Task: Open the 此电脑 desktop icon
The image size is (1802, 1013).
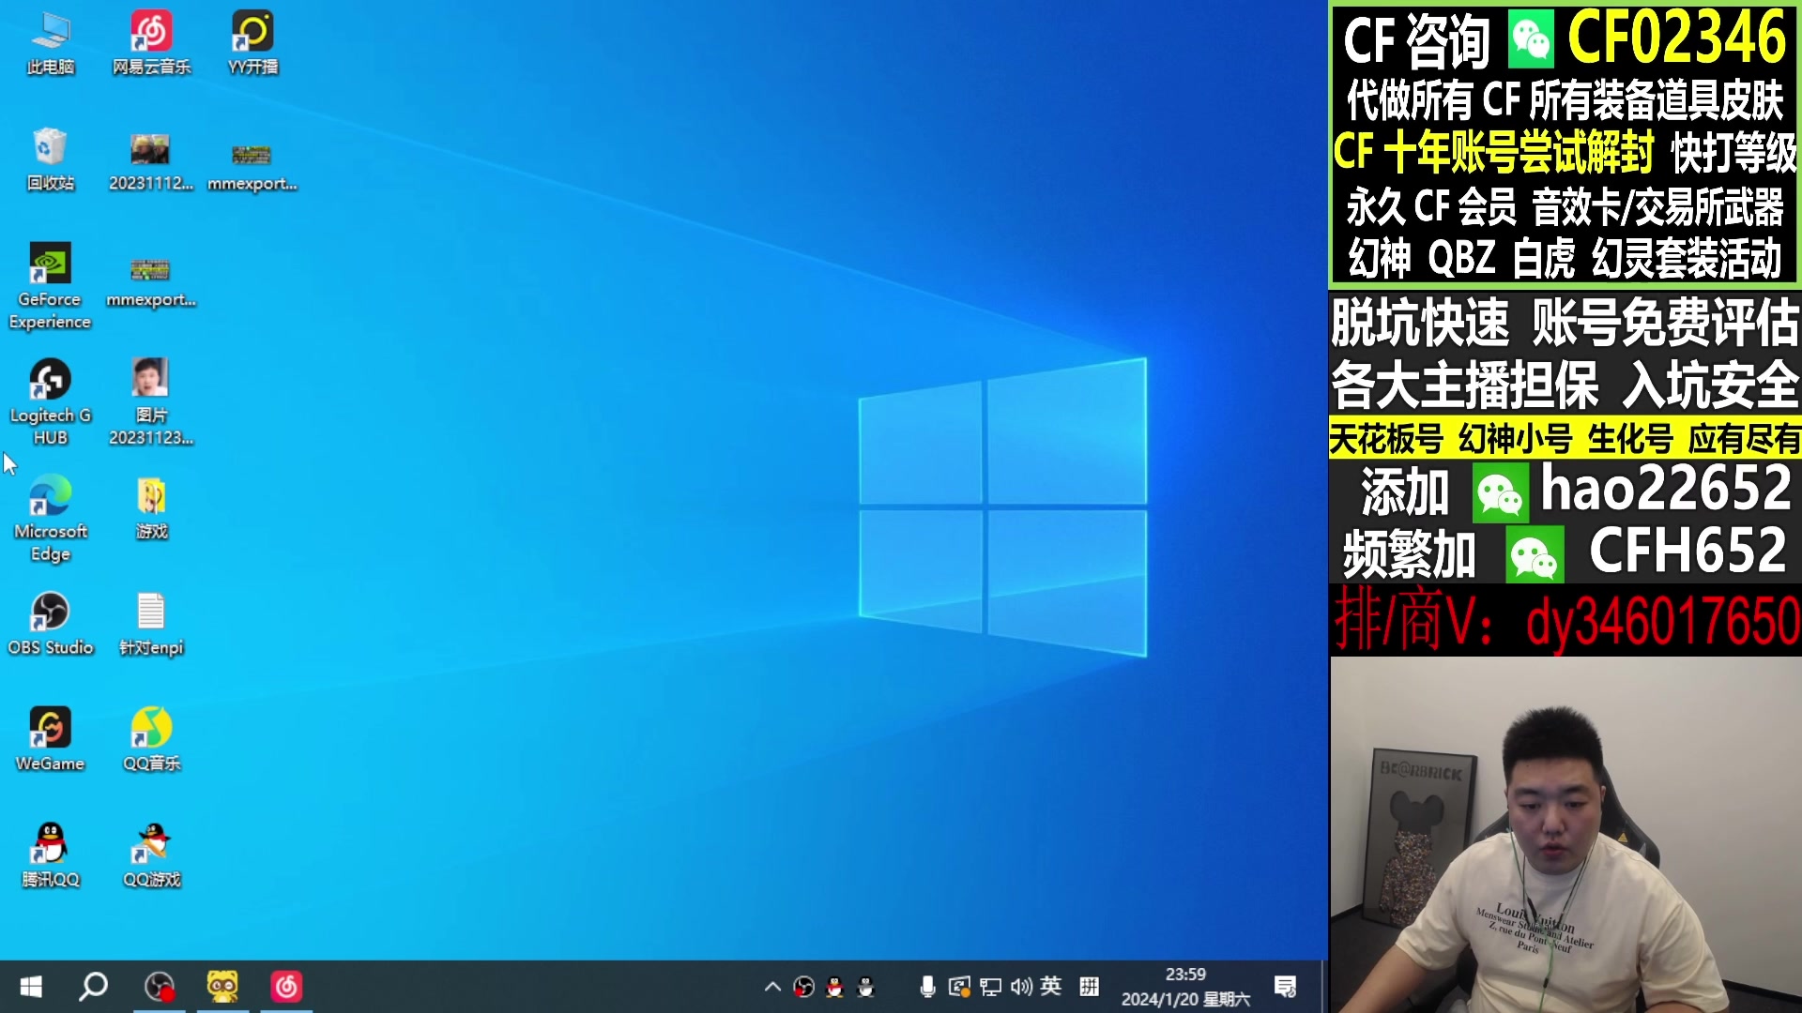Action: point(51,43)
